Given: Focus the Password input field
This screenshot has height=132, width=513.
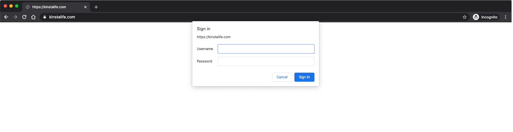Looking at the screenshot, I should pyautogui.click(x=266, y=61).
